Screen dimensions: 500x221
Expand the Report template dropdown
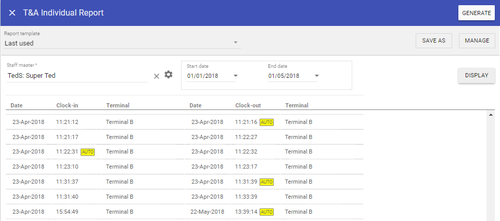click(235, 43)
